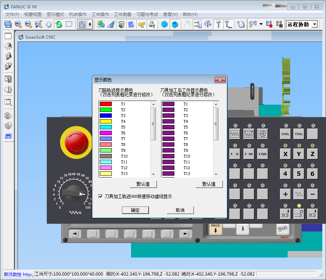Click the 斯沃数控 http link in status bar
The height and width of the screenshot is (280, 326).
pos(18,274)
